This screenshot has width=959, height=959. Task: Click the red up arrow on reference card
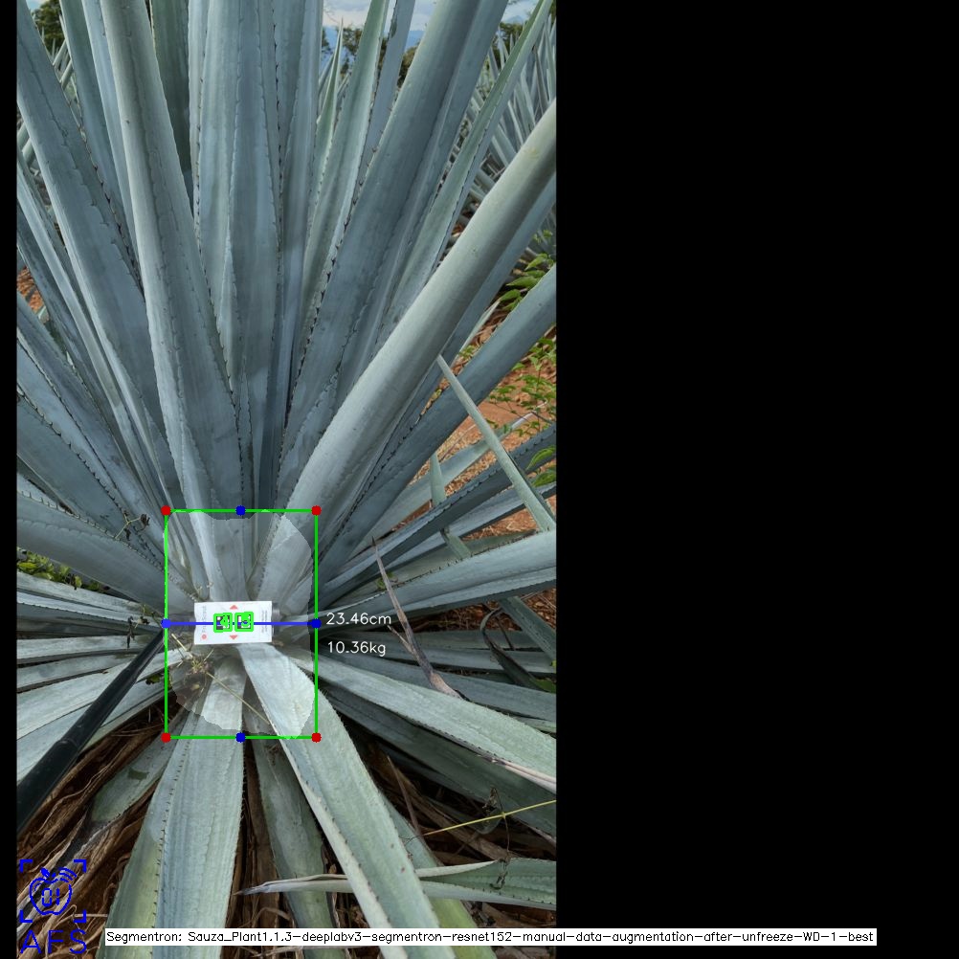point(234,607)
